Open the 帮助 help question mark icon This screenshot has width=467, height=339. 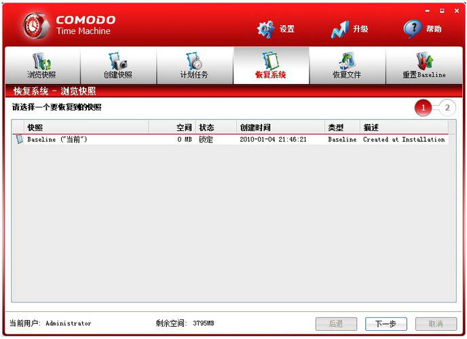coord(413,29)
